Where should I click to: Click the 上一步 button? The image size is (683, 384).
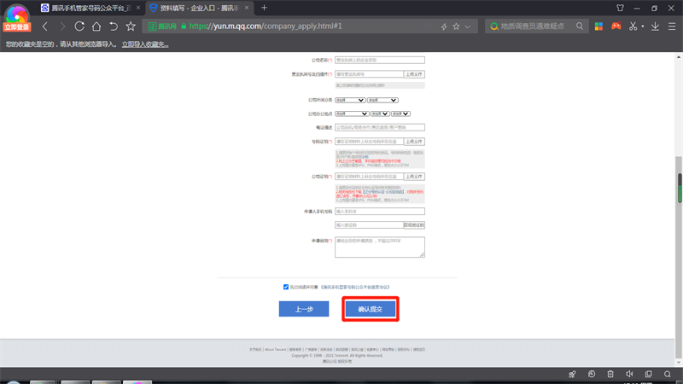304,309
